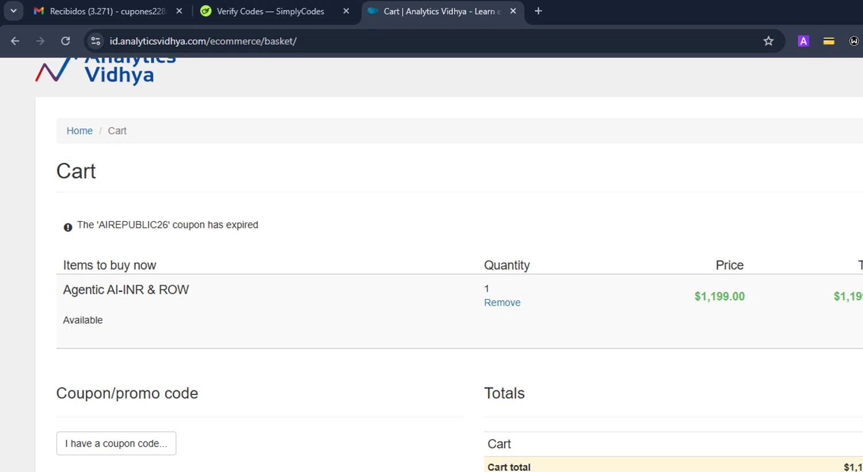The height and width of the screenshot is (472, 863).
Task: Click I have a coupon code button
Action: (x=116, y=443)
